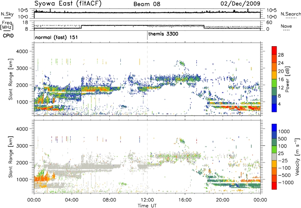Image resolution: width=301 pixels, height=208 pixels.
Task: Click the 'N.Sky' legend label
Action: click(7, 14)
